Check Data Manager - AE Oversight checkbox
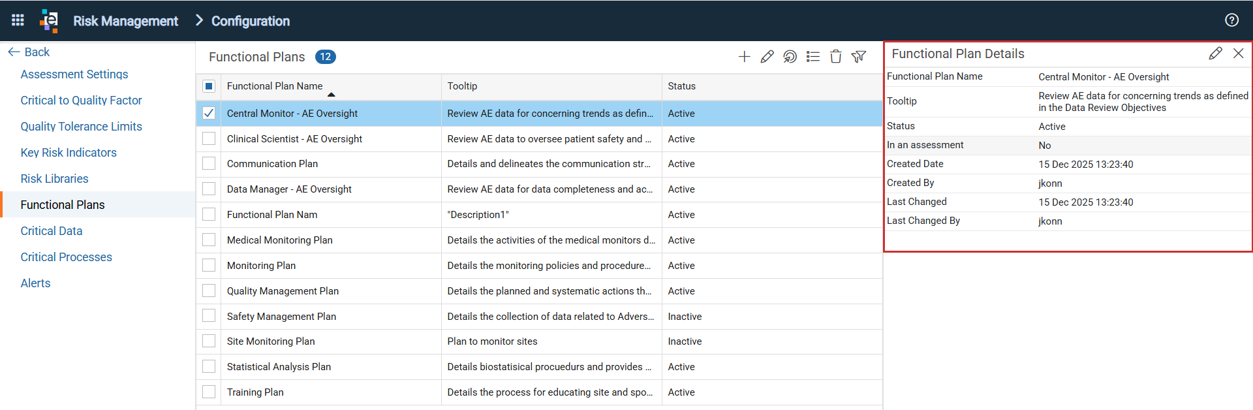This screenshot has width=1253, height=410. (x=209, y=189)
